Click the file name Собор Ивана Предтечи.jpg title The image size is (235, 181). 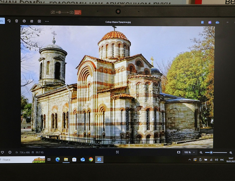118,22
